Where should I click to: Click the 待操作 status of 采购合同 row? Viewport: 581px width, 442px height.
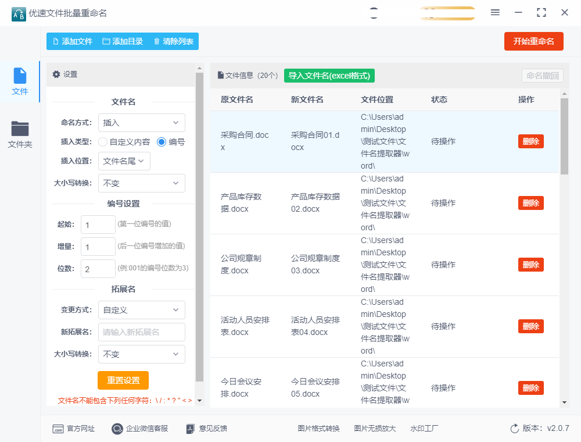(x=443, y=141)
